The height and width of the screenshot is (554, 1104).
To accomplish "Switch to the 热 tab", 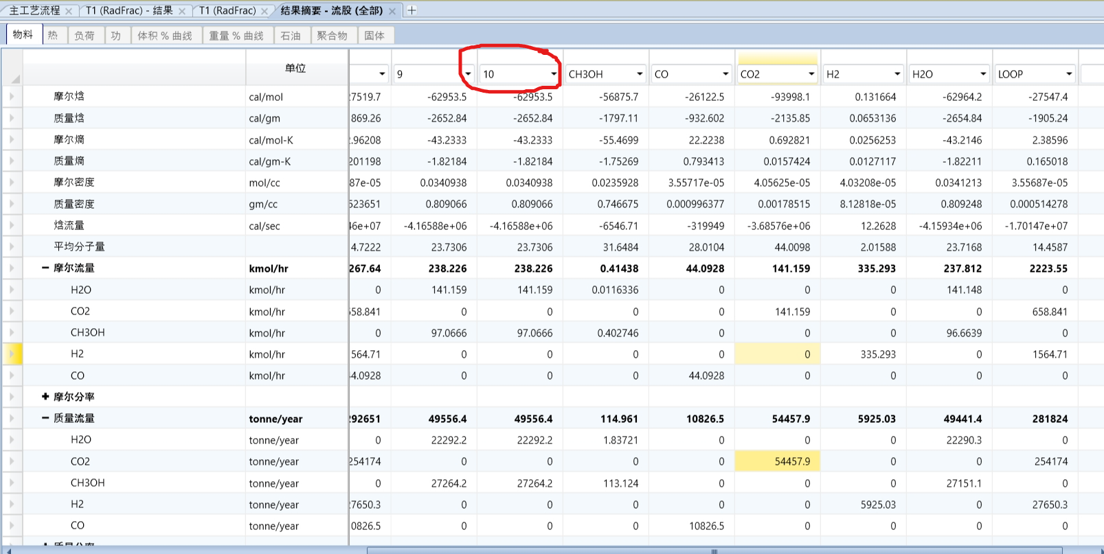I will click(53, 36).
